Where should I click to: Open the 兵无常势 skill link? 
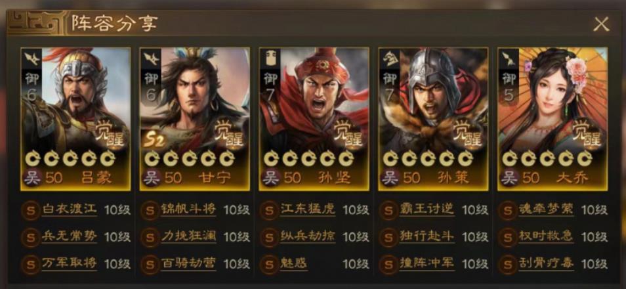pos(69,236)
